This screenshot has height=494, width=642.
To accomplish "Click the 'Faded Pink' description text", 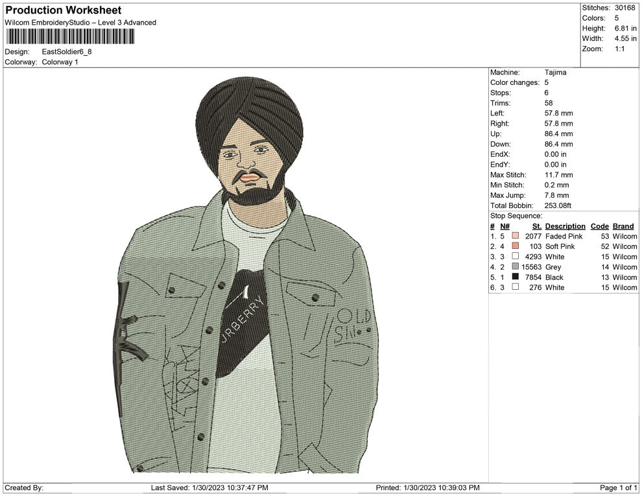I will tap(564, 236).
